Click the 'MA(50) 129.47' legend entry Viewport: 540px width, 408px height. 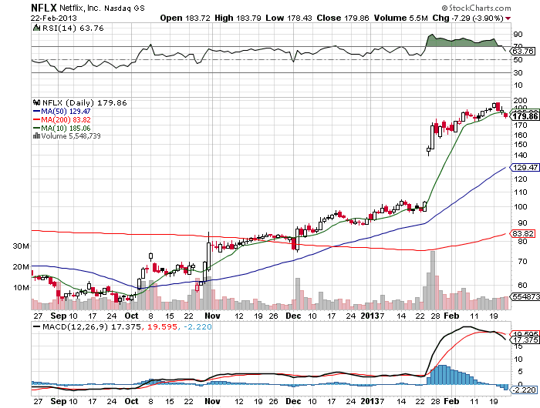[66, 112]
